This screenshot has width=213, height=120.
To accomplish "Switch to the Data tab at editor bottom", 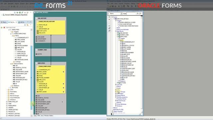I will (x=35, y=116).
